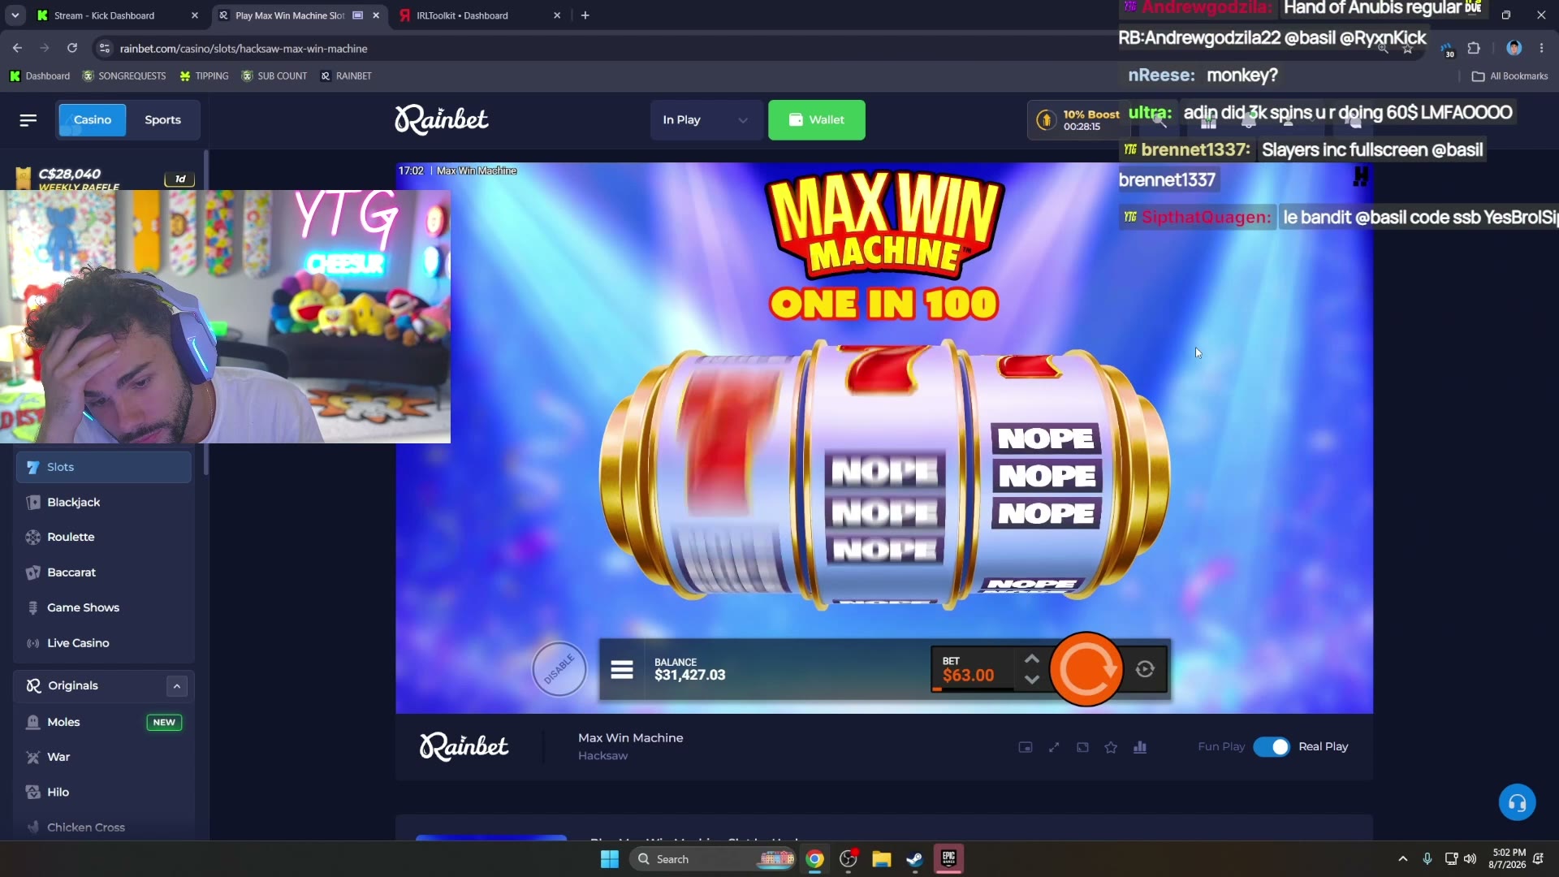1559x877 pixels.
Task: Open the autoplay settings icon
Action: (x=1145, y=669)
